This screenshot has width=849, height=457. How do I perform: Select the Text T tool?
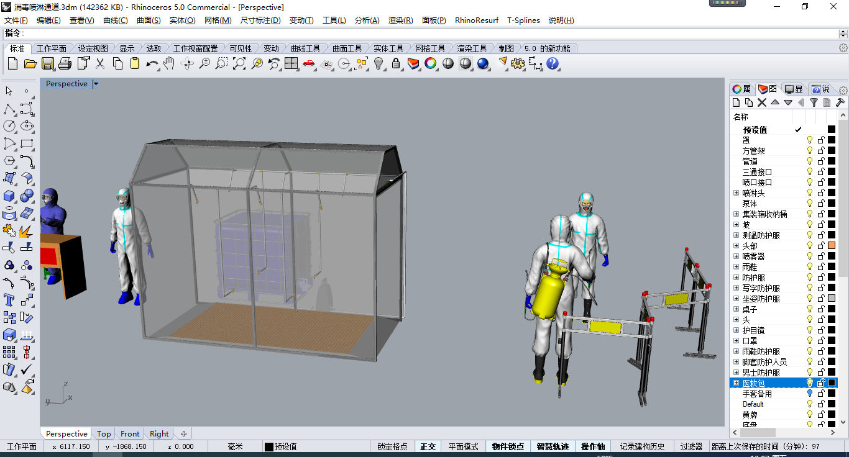pos(9,301)
